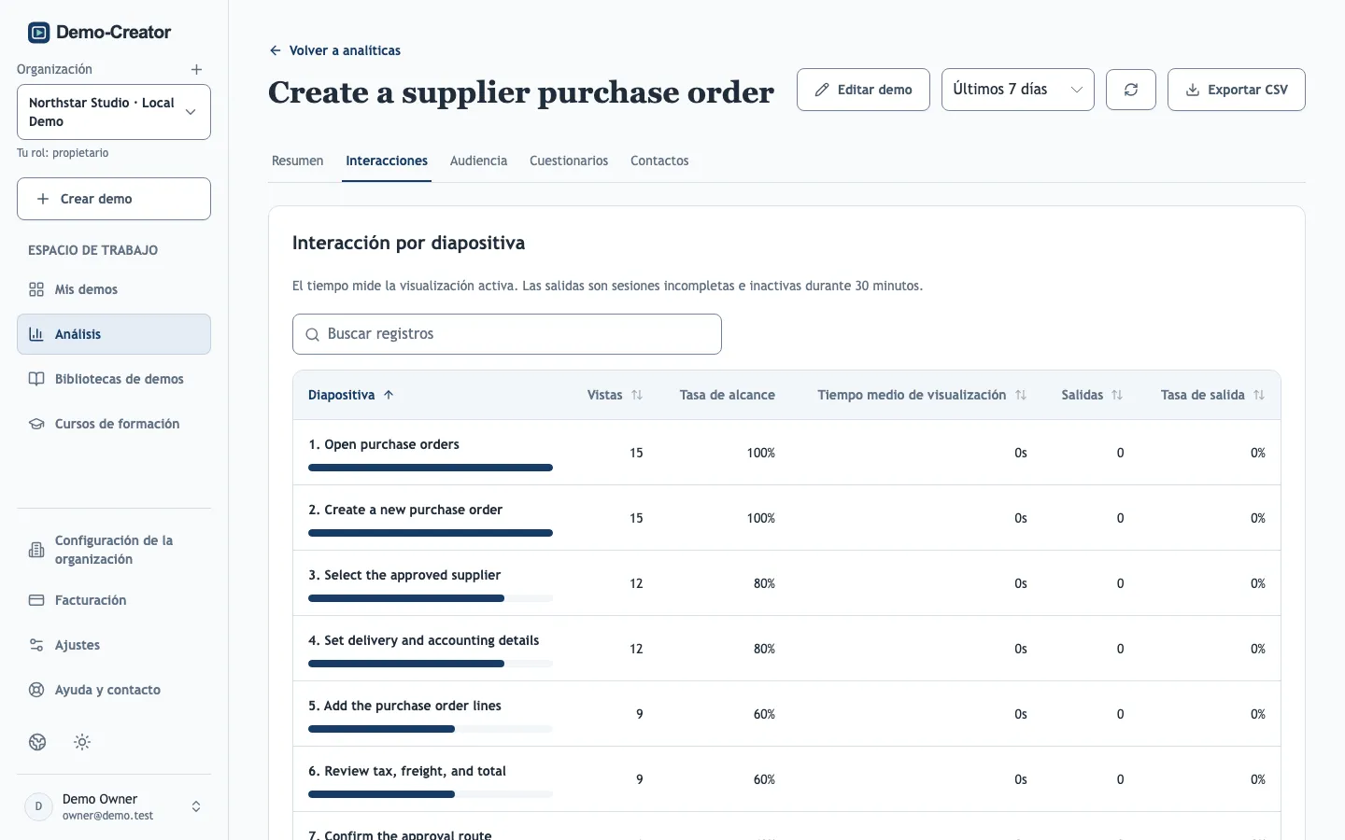Click the reach bar for Open purchase orders
The image size is (1345, 840).
point(431,468)
